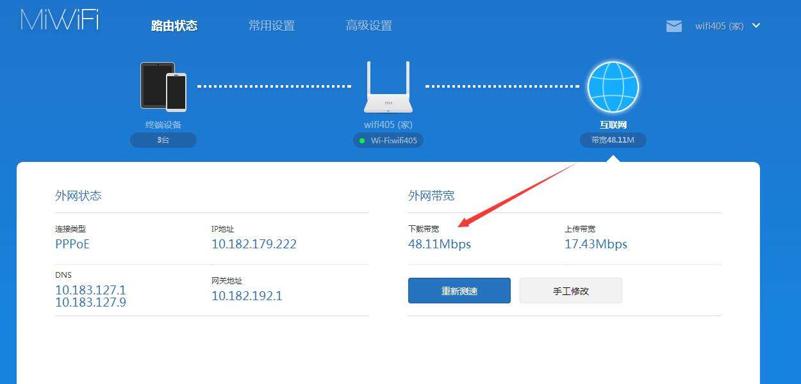Click the Wi-Fi:wifi405 badge
Image resolution: width=801 pixels, height=384 pixels.
pyautogui.click(x=388, y=140)
